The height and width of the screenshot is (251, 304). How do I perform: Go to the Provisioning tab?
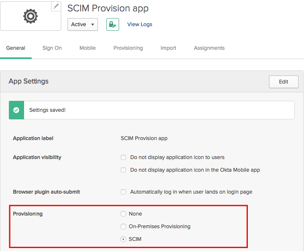click(128, 48)
